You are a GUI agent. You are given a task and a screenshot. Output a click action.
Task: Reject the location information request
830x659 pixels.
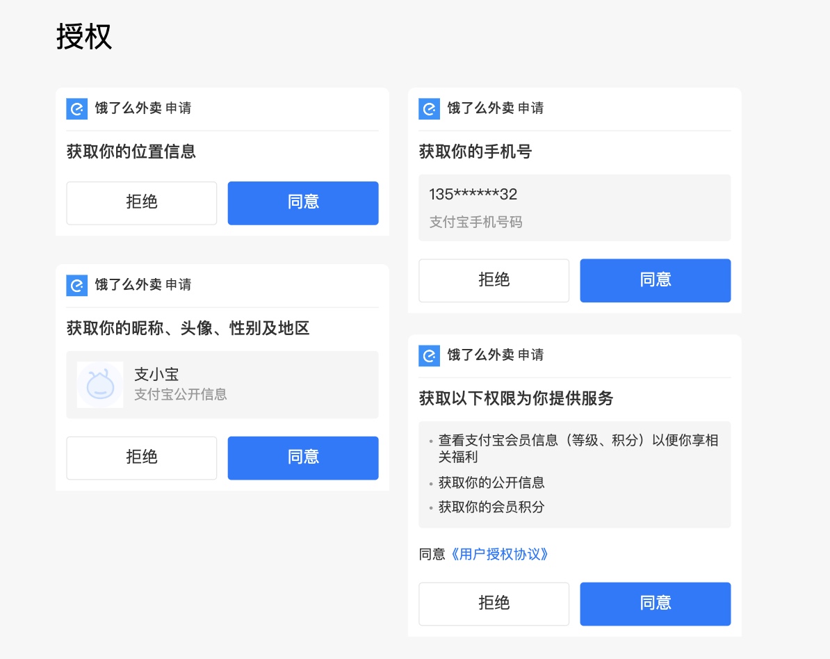(141, 203)
